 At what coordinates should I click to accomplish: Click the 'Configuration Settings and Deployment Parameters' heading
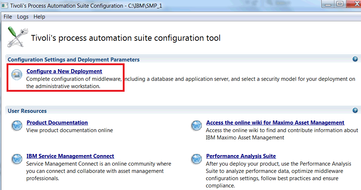[x=74, y=60]
